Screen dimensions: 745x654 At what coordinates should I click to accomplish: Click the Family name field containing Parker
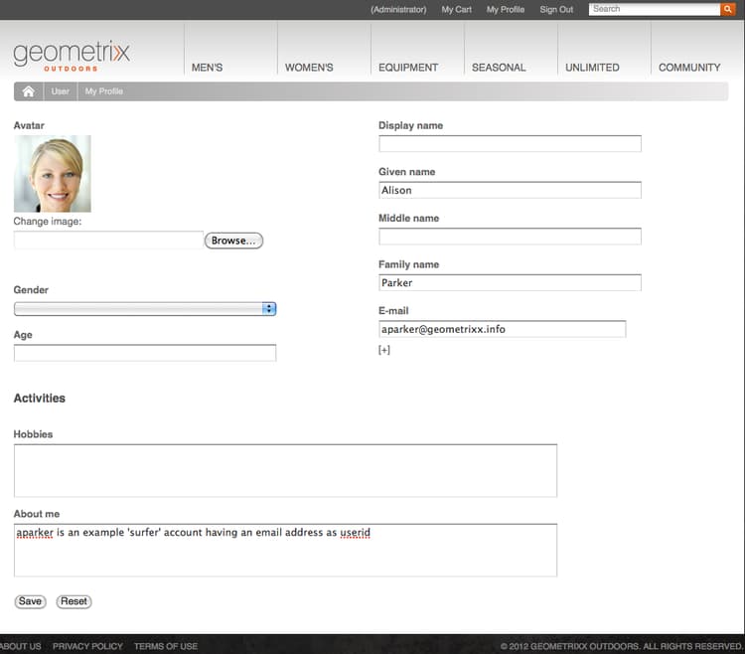coord(510,283)
